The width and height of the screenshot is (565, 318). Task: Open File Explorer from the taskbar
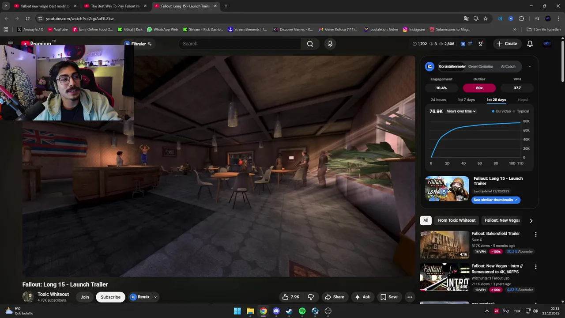(250, 311)
